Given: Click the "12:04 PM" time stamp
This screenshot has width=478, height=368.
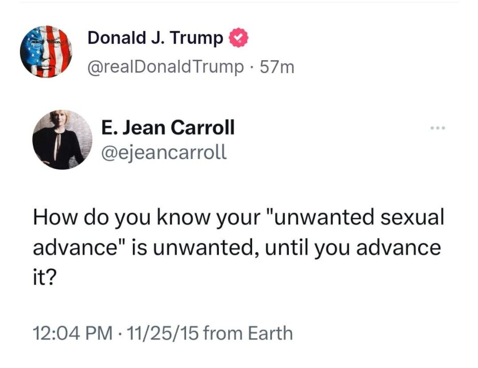Looking at the screenshot, I should click(72, 334).
